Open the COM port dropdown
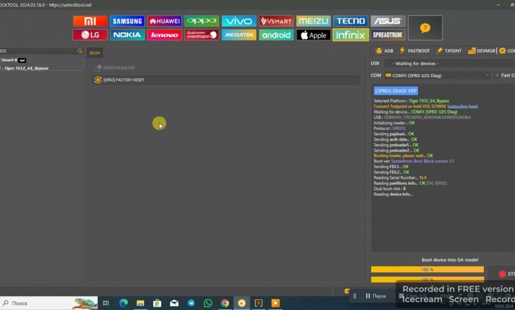 click(x=437, y=75)
